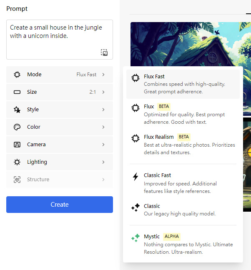Click the Size rectangle icon

17,92
